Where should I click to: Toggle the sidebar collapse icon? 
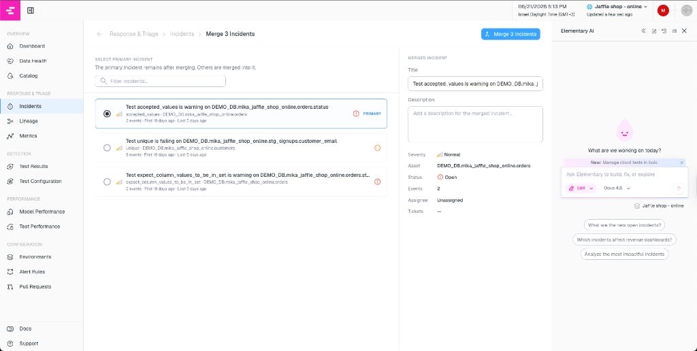point(31,10)
